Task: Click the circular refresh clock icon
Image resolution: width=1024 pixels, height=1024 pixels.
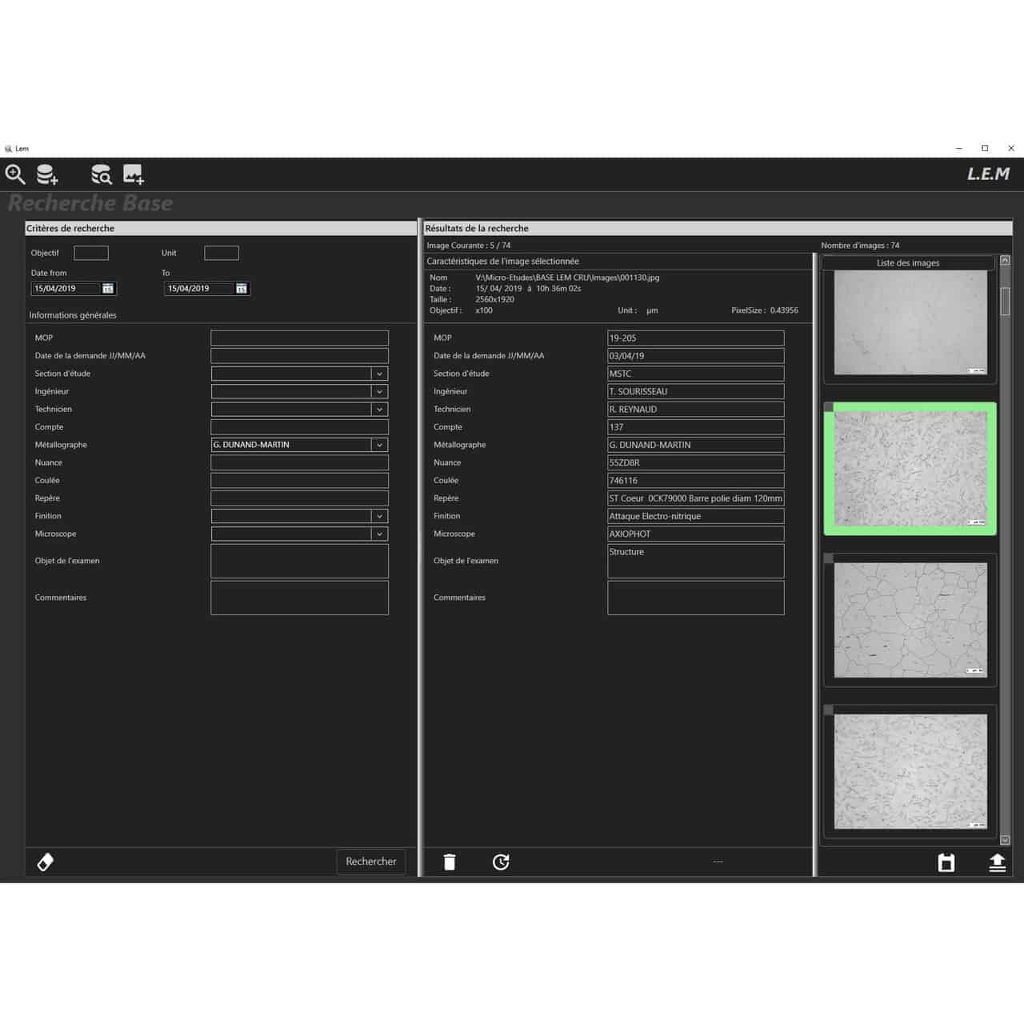Action: [x=501, y=862]
